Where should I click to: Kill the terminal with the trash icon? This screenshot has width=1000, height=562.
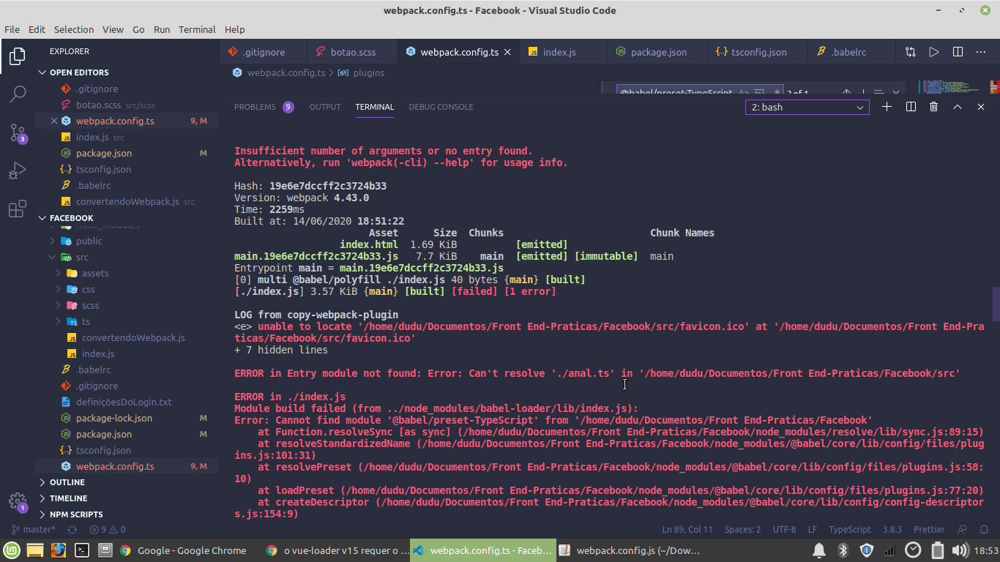(933, 107)
